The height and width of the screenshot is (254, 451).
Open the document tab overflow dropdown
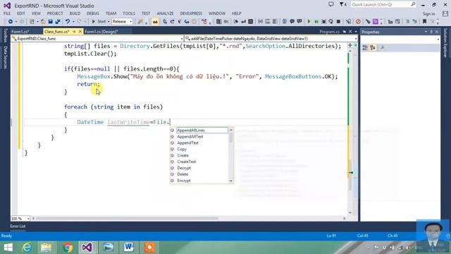356,32
